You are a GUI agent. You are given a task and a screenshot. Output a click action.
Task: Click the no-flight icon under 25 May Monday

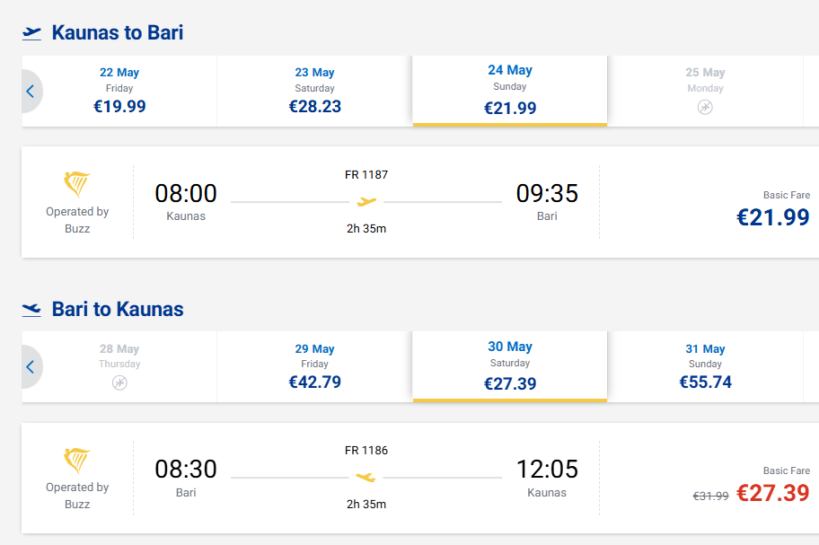705,108
